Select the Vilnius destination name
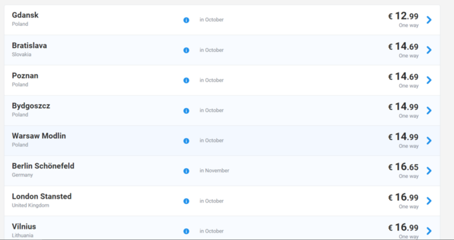The image size is (454, 240). (x=24, y=227)
